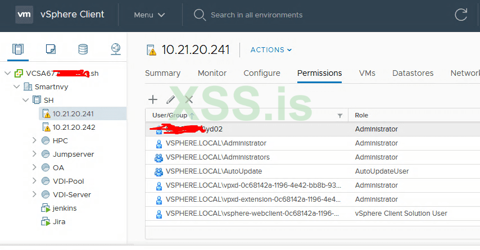Remove selected permission with X icon
This screenshot has height=250, width=480.
pyautogui.click(x=189, y=99)
